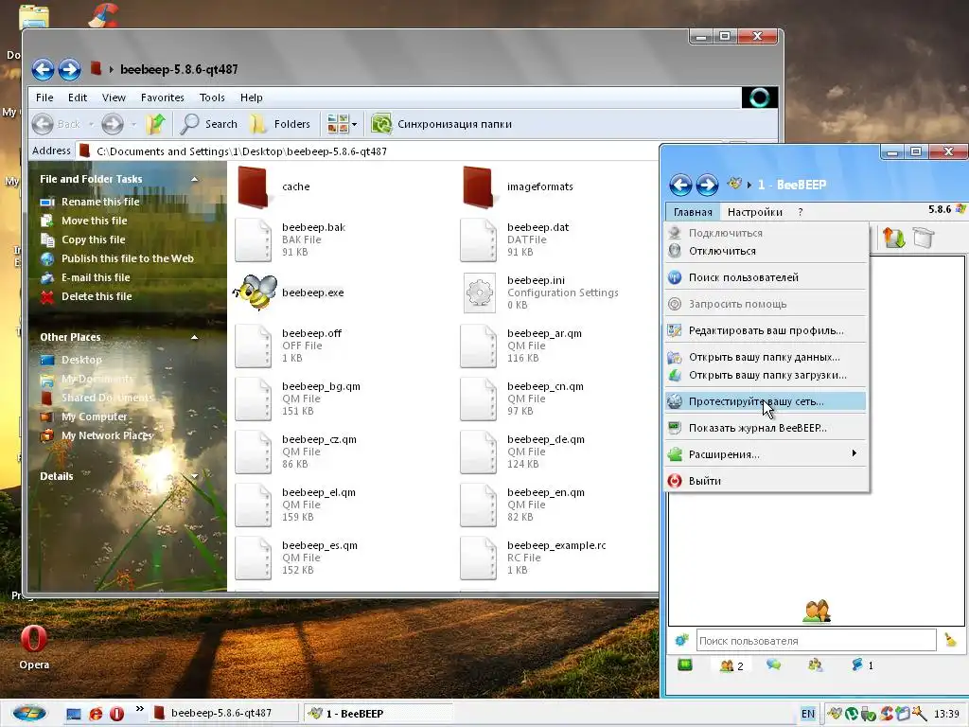The height and width of the screenshot is (727, 969).
Task: Select Протестируйте вашу сеть menu entry
Action: [766, 401]
